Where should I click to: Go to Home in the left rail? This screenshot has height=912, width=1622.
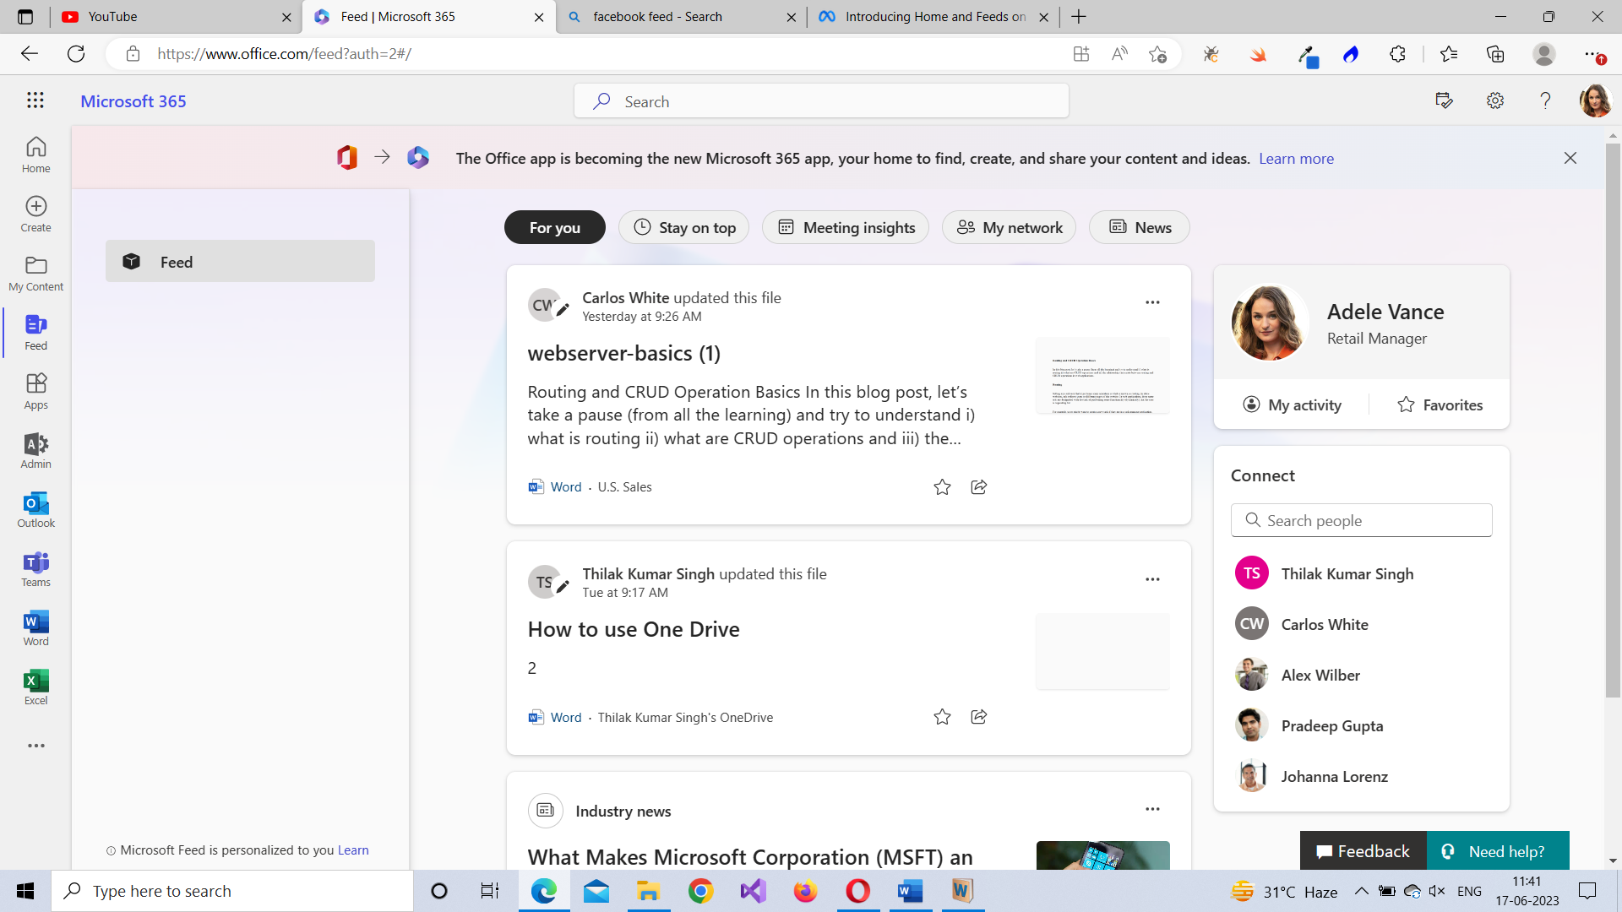pos(35,155)
